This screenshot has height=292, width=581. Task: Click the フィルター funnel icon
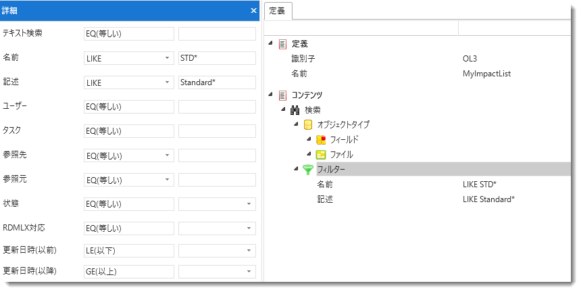pos(308,170)
